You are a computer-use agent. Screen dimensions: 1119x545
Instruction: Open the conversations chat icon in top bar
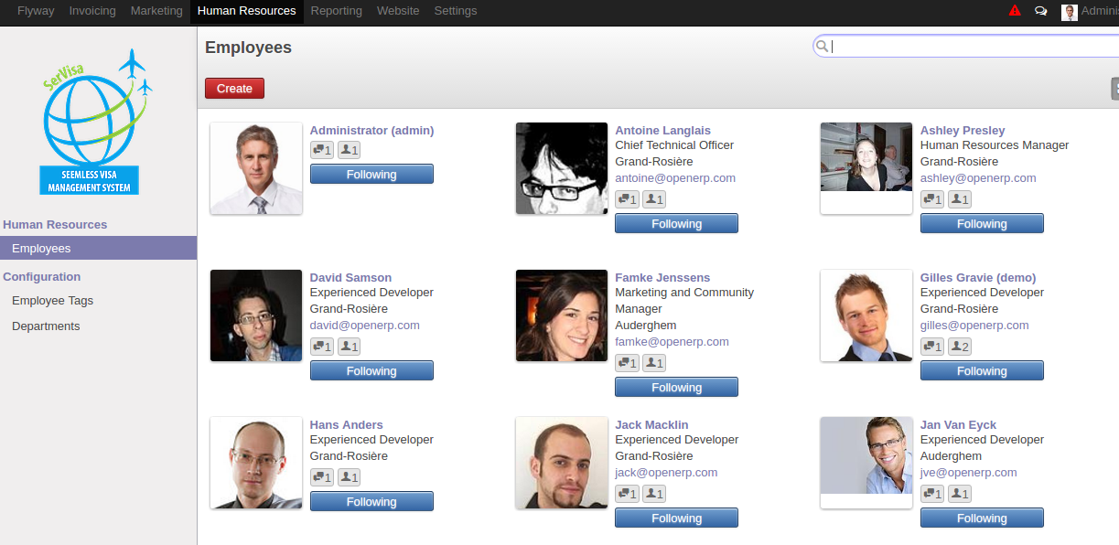tap(1041, 11)
